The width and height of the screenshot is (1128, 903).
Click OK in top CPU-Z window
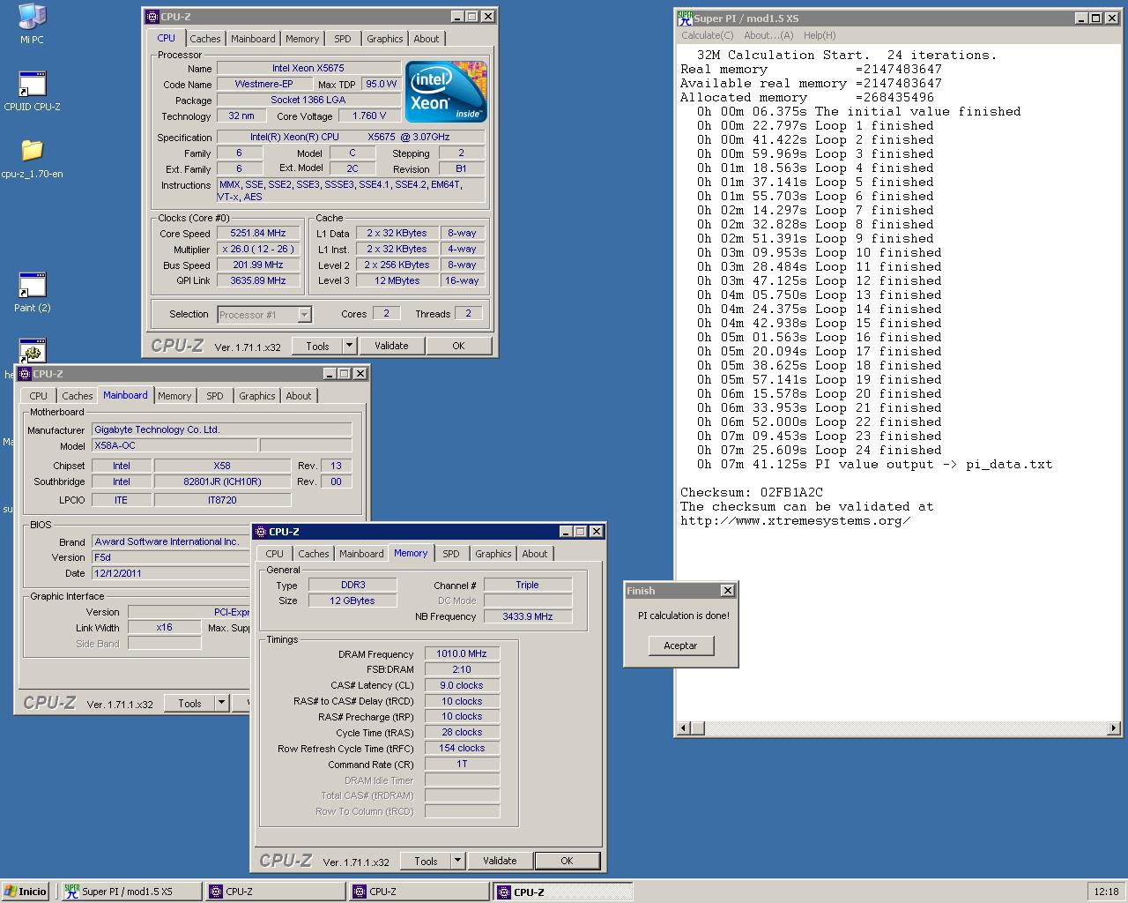point(458,346)
